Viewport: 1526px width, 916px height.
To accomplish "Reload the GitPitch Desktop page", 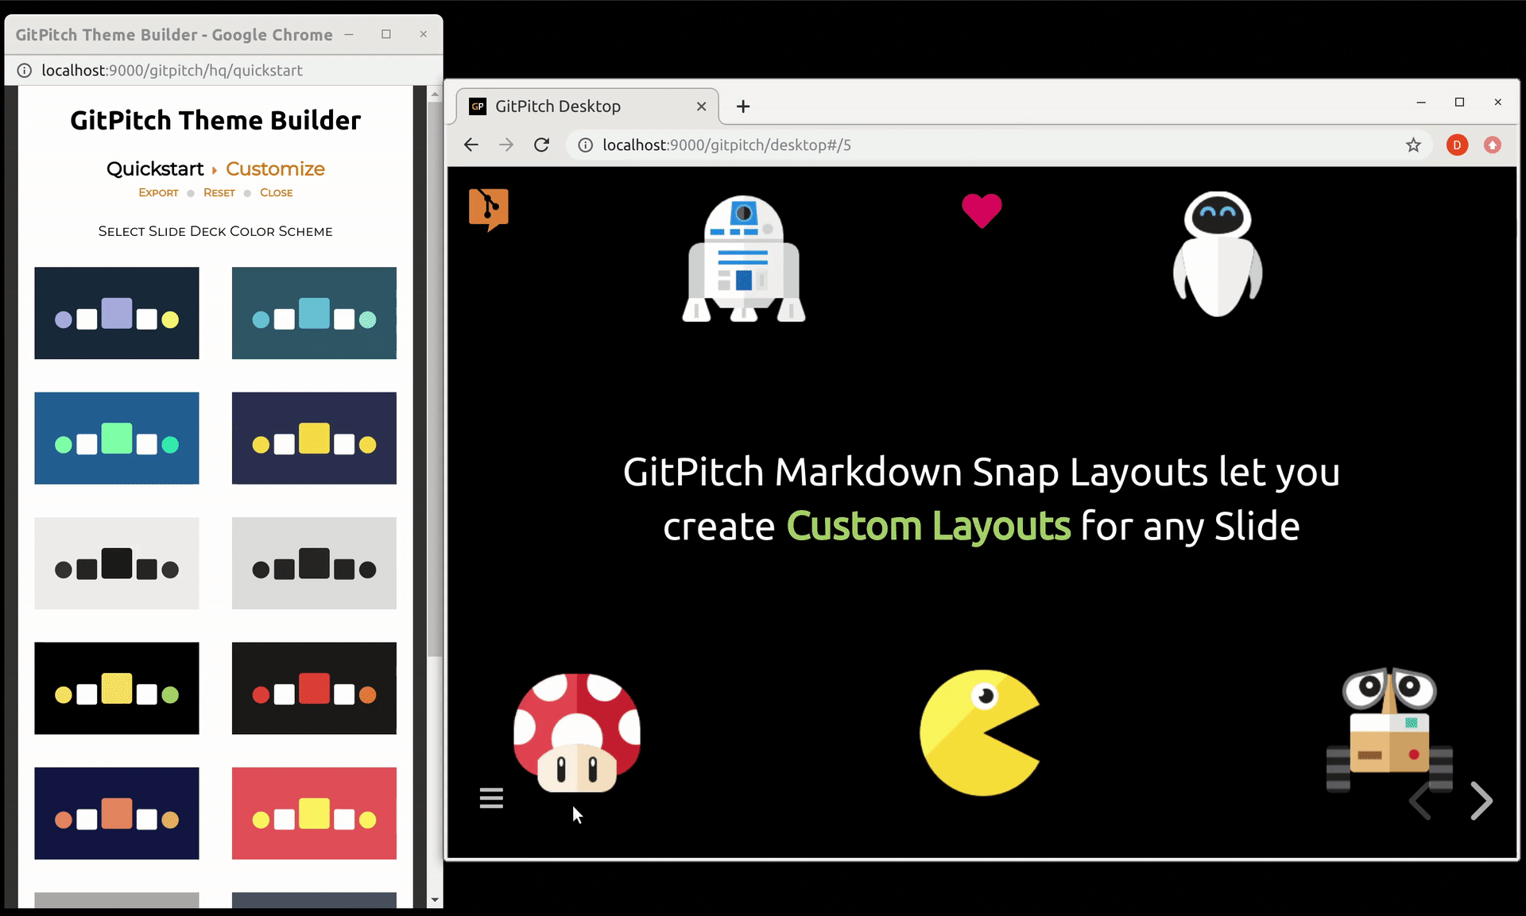I will tap(541, 145).
